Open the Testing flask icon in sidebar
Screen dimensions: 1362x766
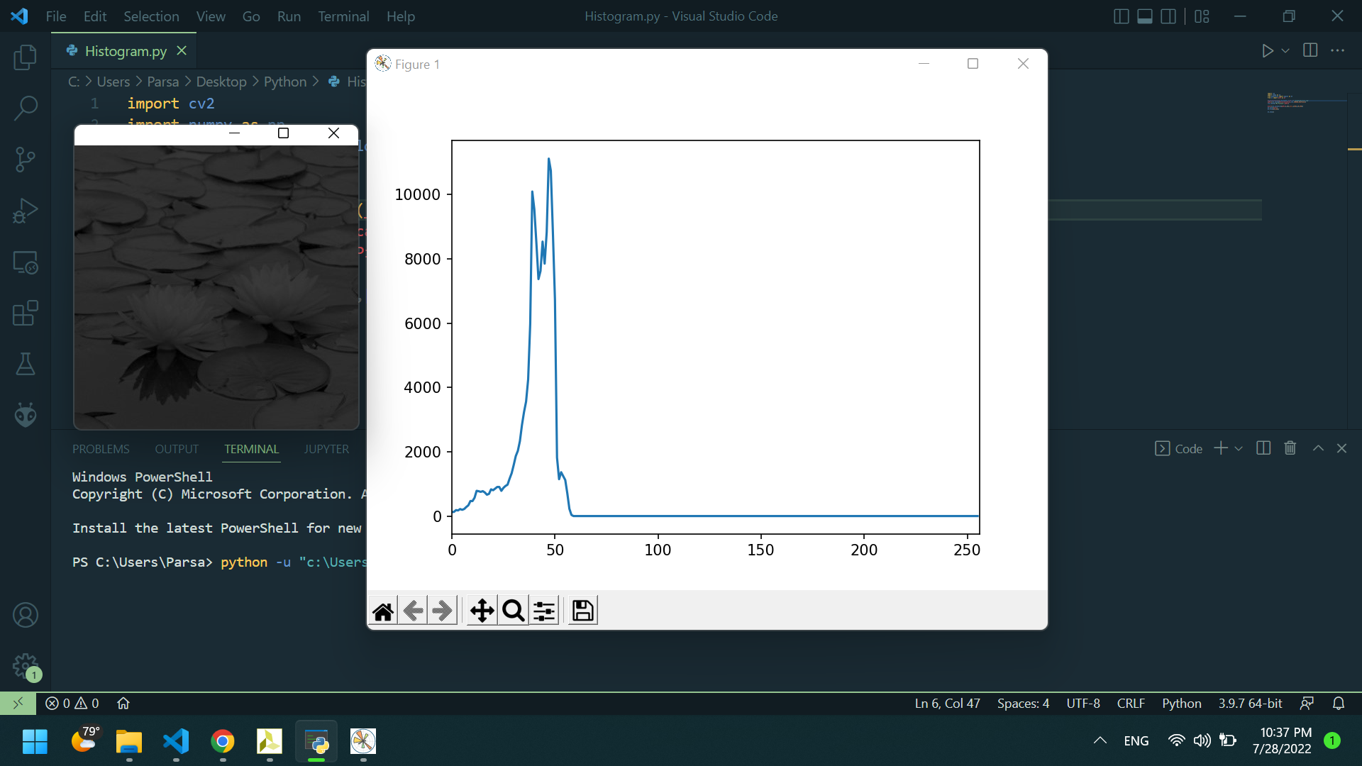coord(26,364)
